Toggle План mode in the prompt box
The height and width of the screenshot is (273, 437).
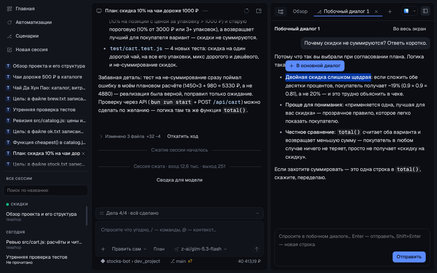click(159, 249)
